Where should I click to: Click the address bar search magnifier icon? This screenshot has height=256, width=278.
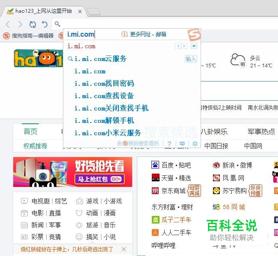click(x=57, y=24)
